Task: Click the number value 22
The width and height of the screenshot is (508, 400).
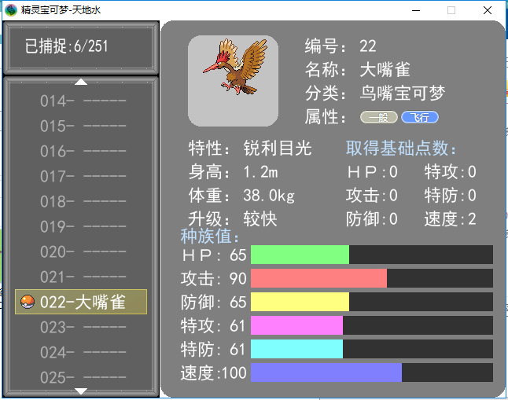Action: [368, 46]
